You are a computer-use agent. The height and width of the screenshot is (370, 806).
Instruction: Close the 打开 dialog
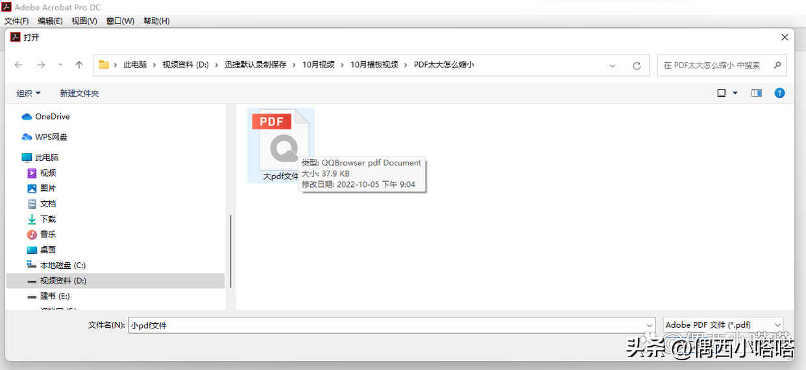[785, 38]
